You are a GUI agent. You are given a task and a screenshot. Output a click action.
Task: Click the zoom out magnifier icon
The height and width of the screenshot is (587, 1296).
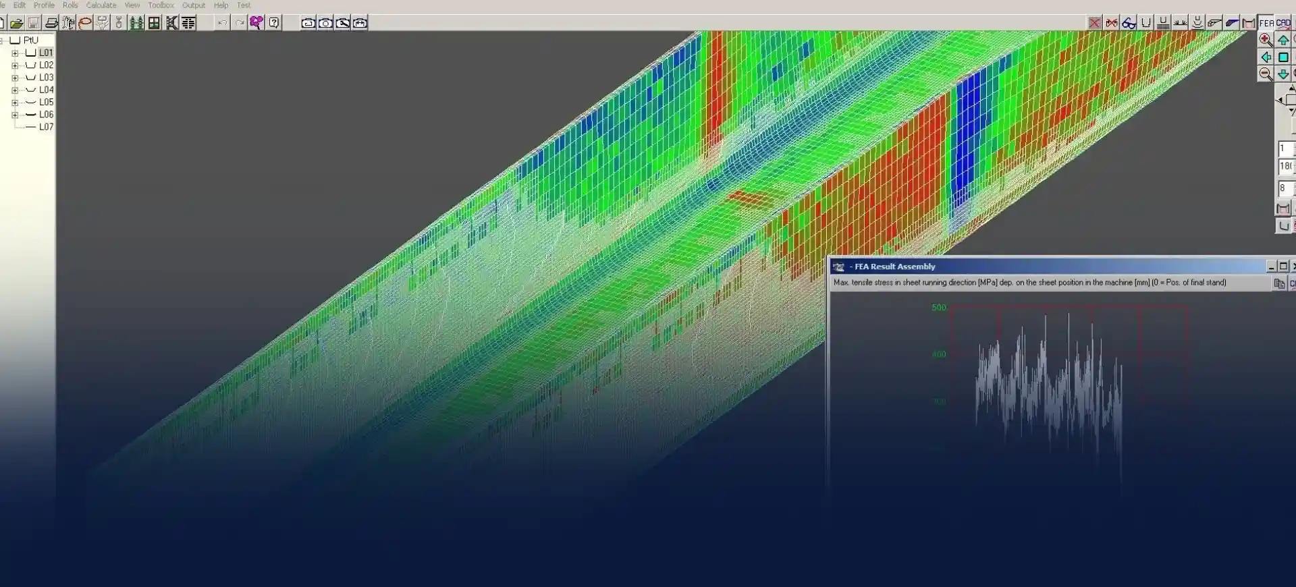pyautogui.click(x=1266, y=74)
